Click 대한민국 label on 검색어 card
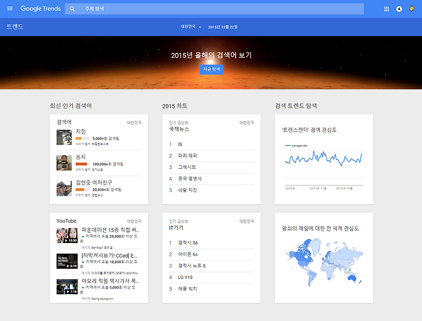 pyautogui.click(x=134, y=122)
